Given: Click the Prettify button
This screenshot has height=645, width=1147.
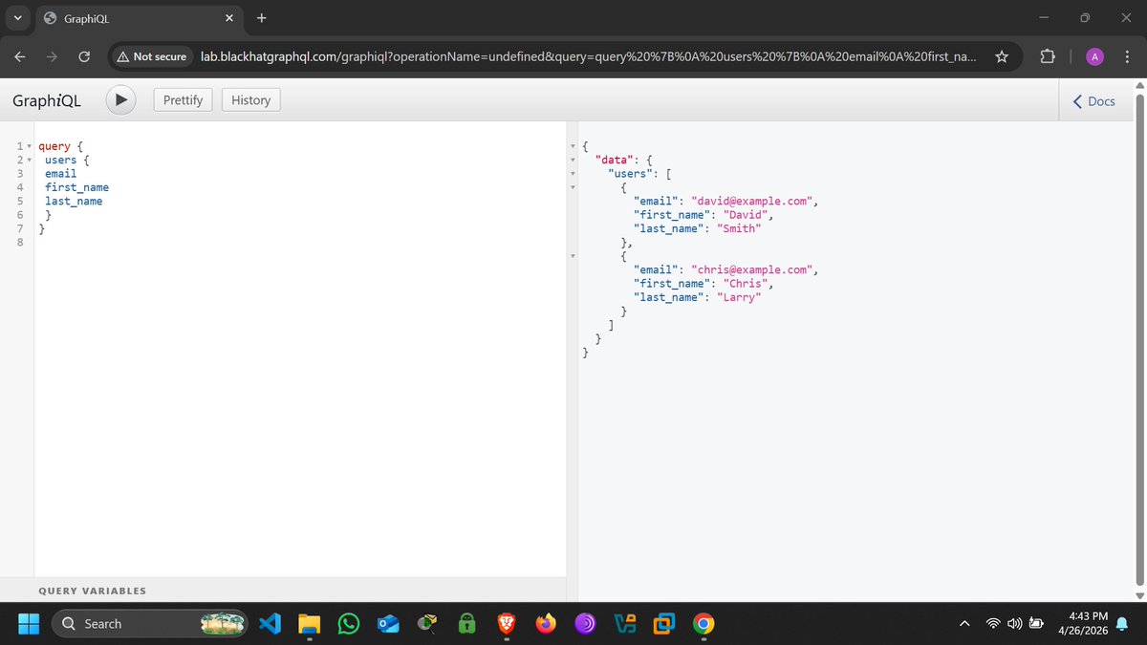Looking at the screenshot, I should (x=184, y=99).
